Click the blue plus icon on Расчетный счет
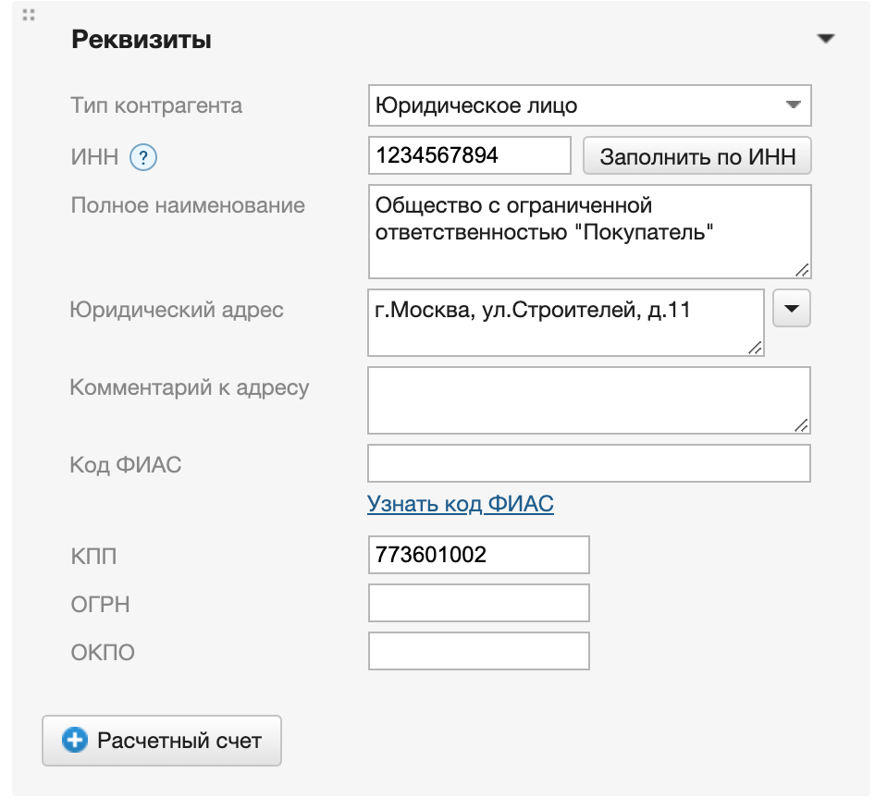 (74, 741)
